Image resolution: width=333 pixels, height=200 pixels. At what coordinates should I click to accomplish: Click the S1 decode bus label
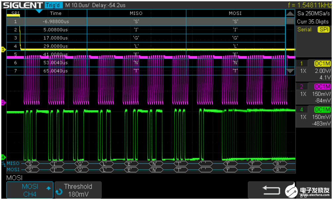4,164
